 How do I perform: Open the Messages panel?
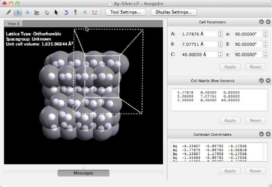click(x=83, y=173)
